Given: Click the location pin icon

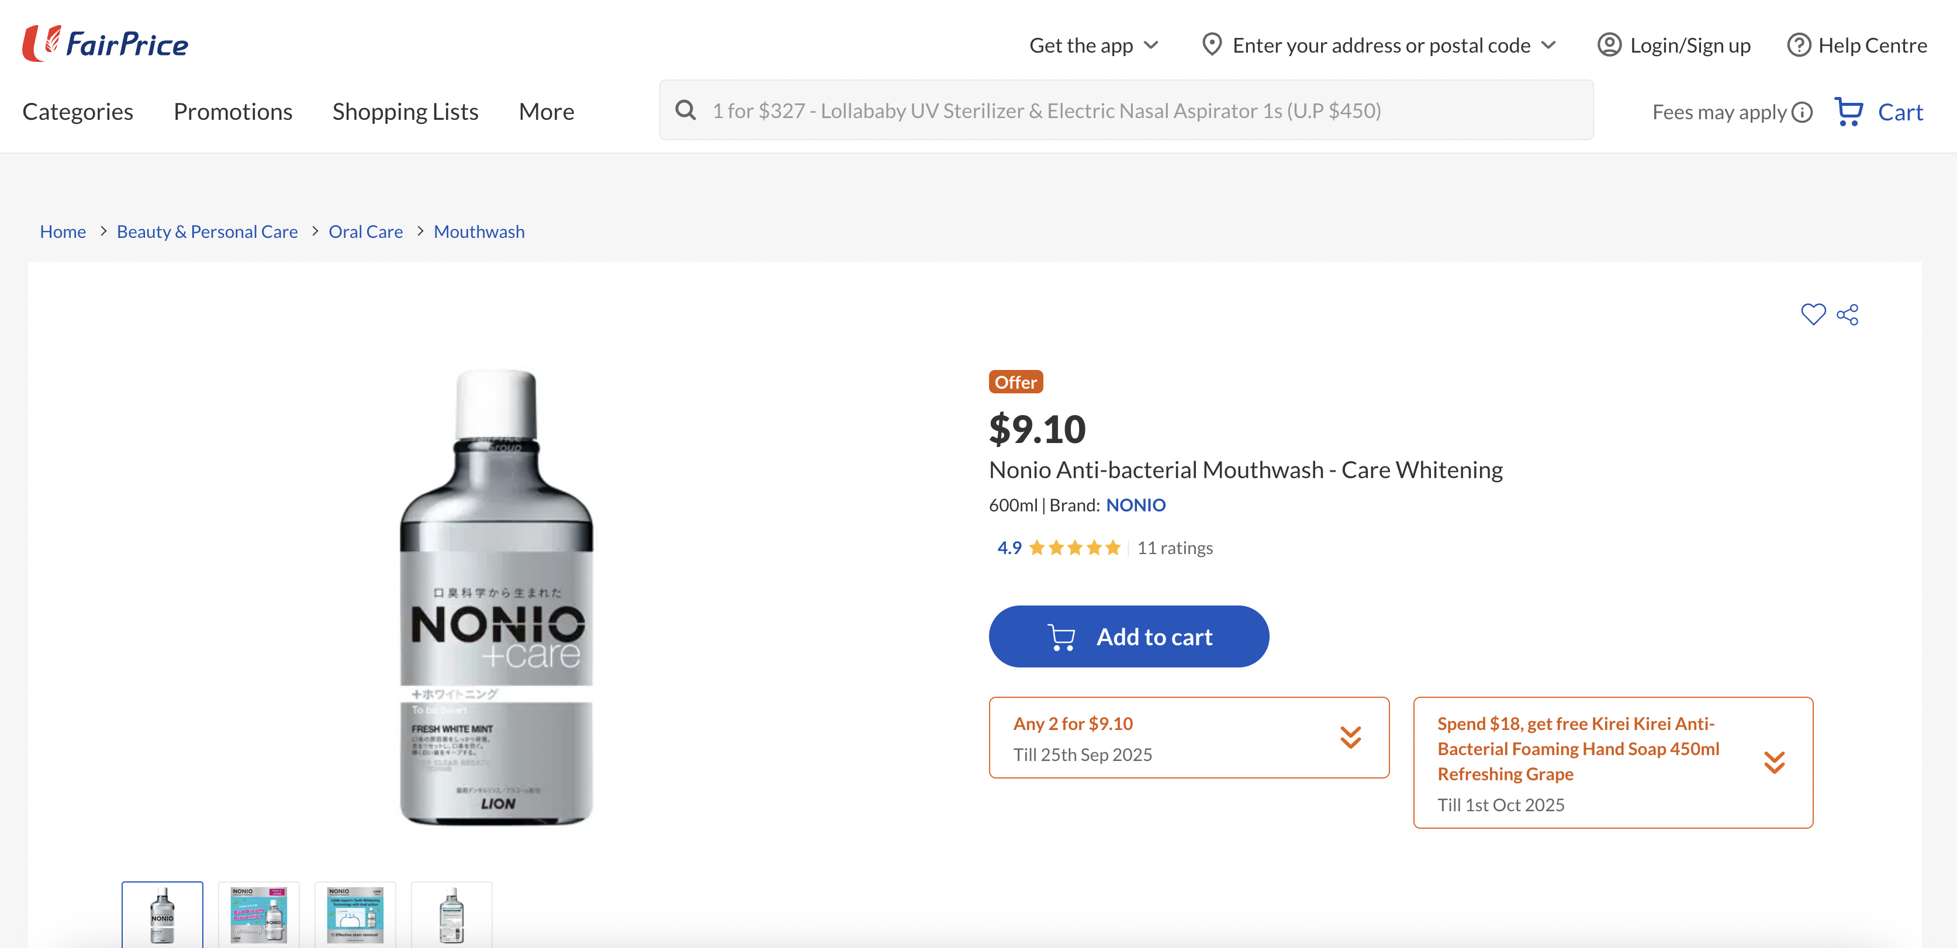Looking at the screenshot, I should (1212, 45).
